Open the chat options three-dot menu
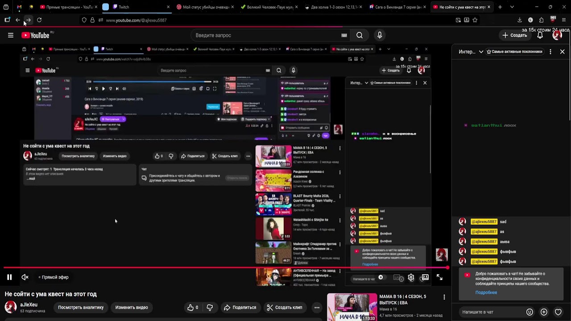Screen dimensions: 571x321 pyautogui.click(x=550, y=52)
